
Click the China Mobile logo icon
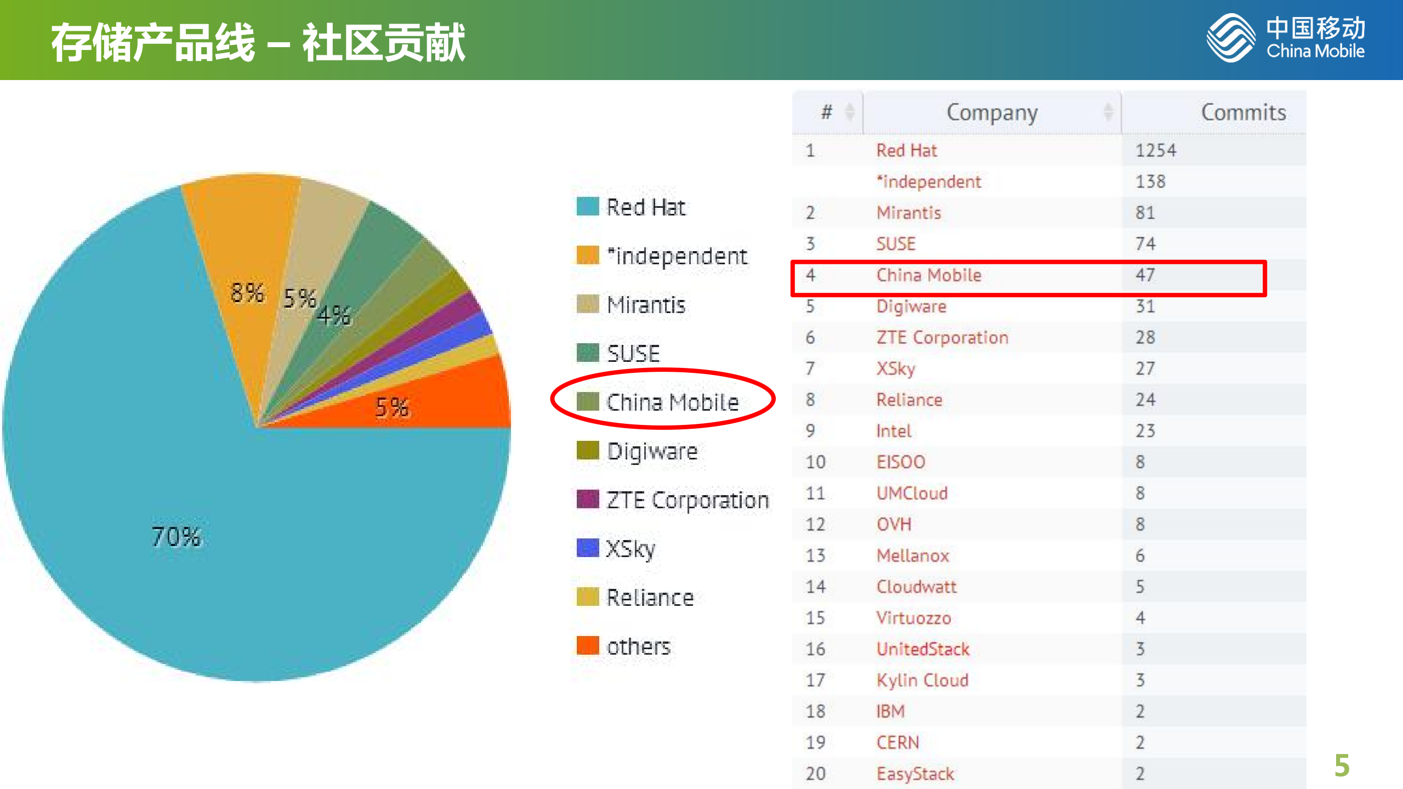tap(1231, 38)
